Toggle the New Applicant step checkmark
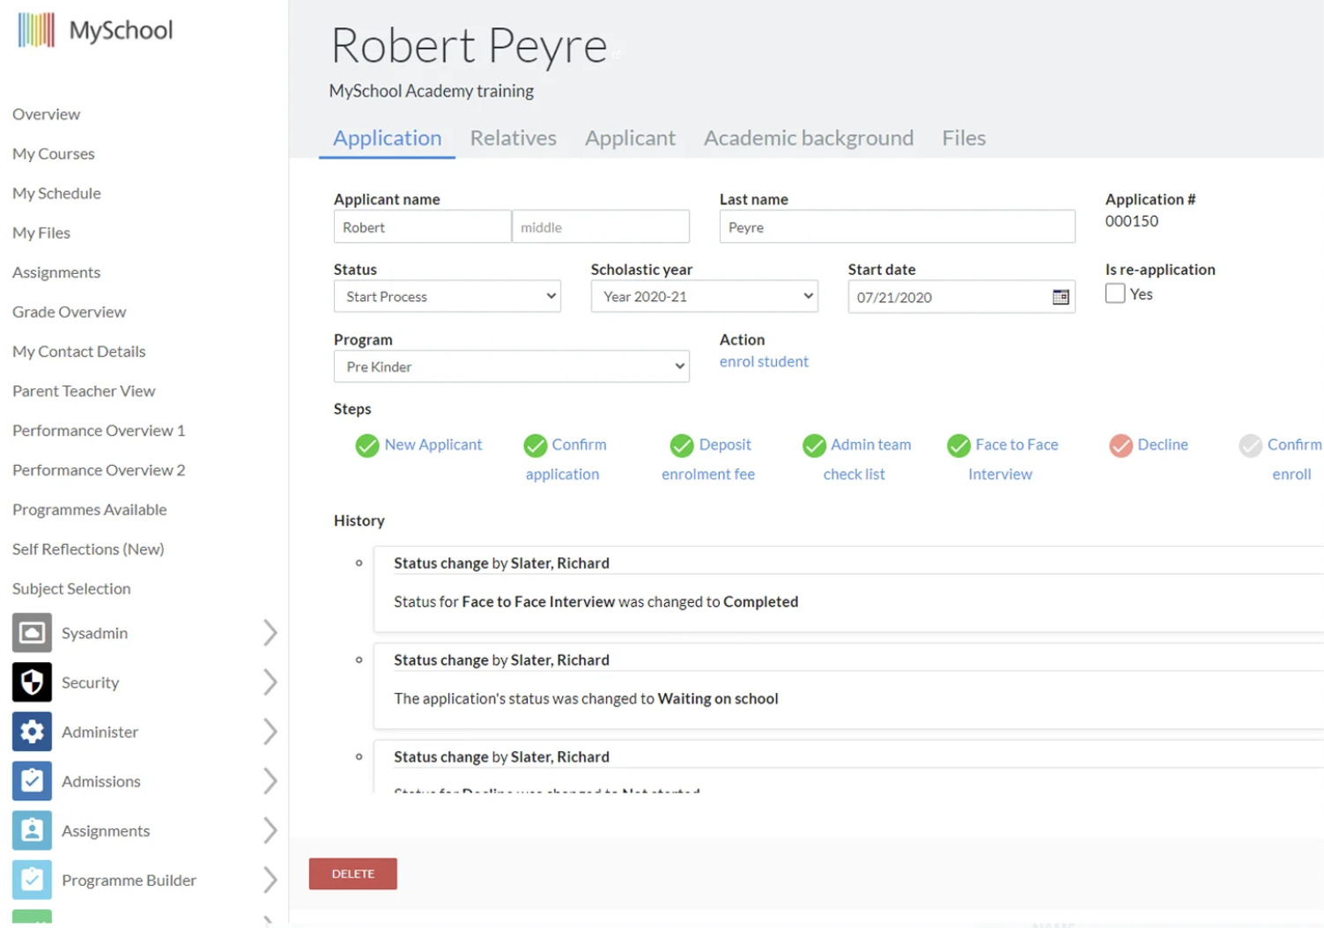1324x928 pixels. pyautogui.click(x=367, y=446)
